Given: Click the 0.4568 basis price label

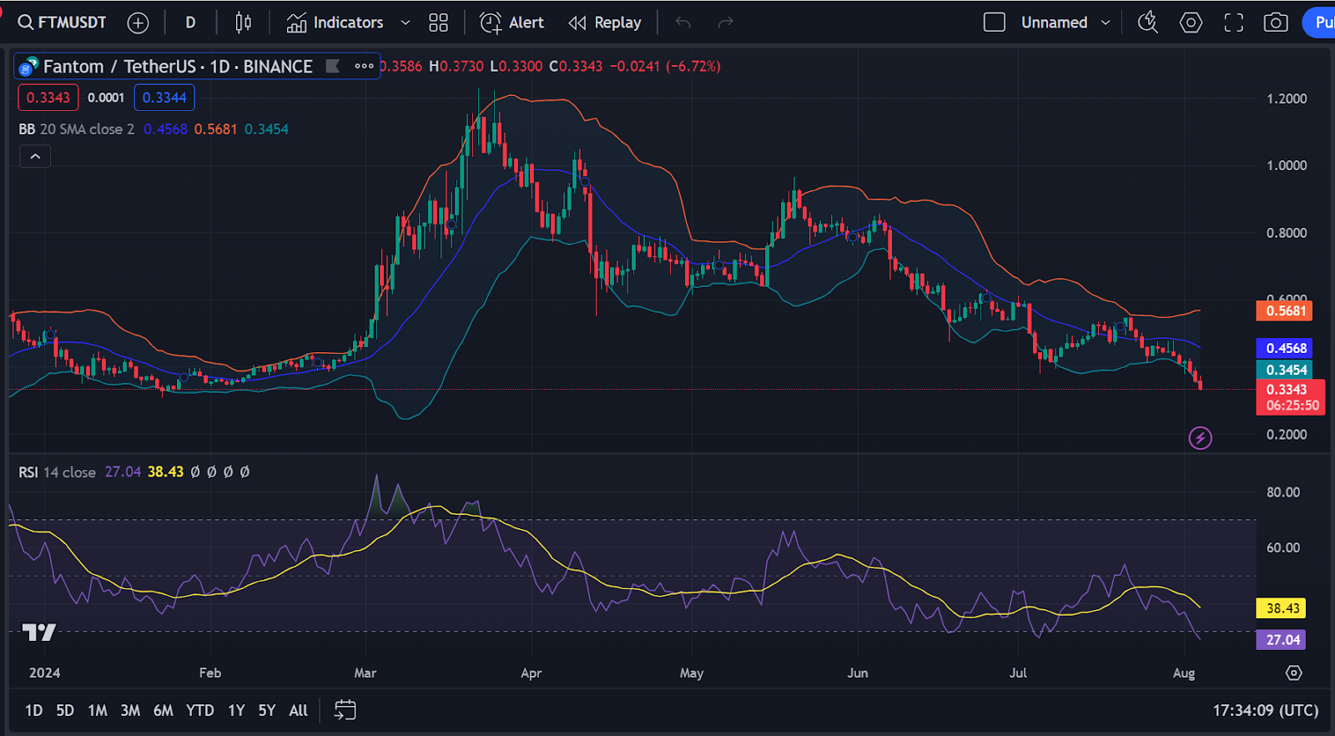Looking at the screenshot, I should pyautogui.click(x=1284, y=348).
